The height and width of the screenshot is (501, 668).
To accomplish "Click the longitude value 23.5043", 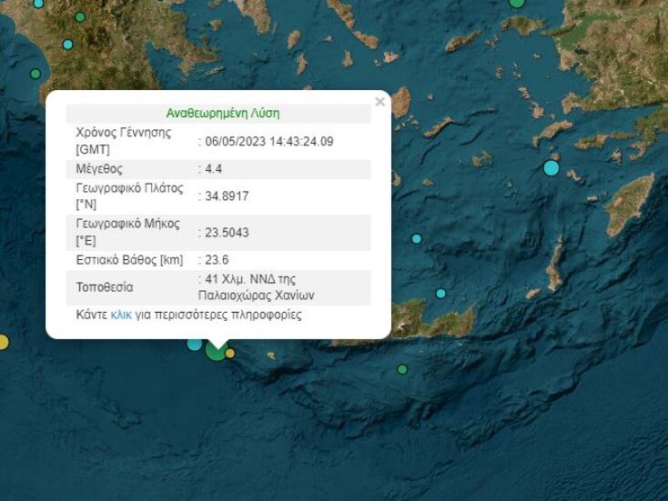I will tap(225, 233).
